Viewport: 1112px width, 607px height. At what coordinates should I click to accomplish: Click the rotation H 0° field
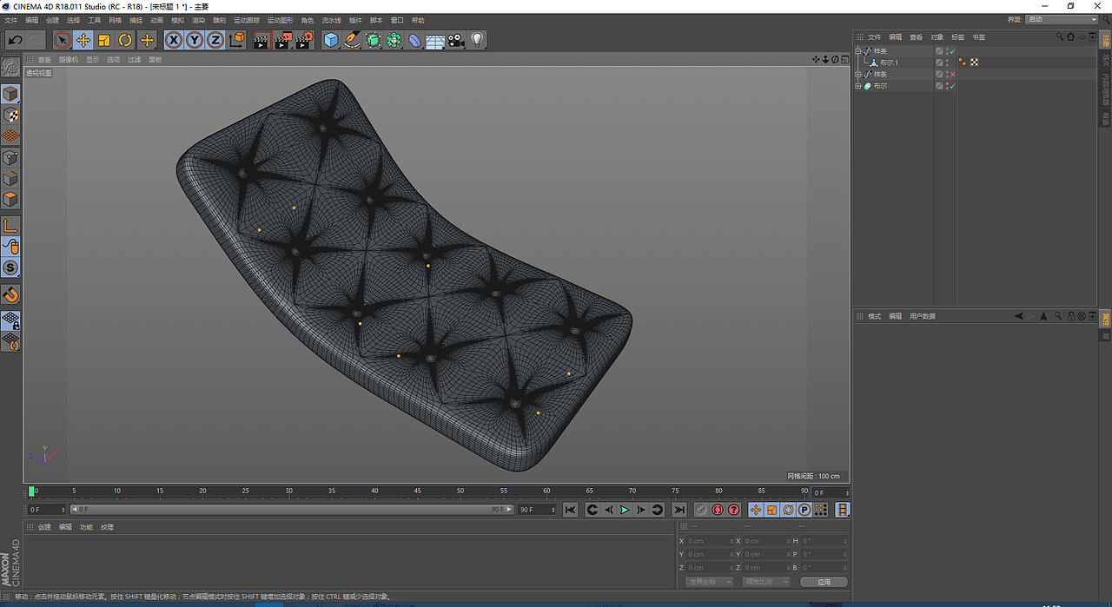823,541
